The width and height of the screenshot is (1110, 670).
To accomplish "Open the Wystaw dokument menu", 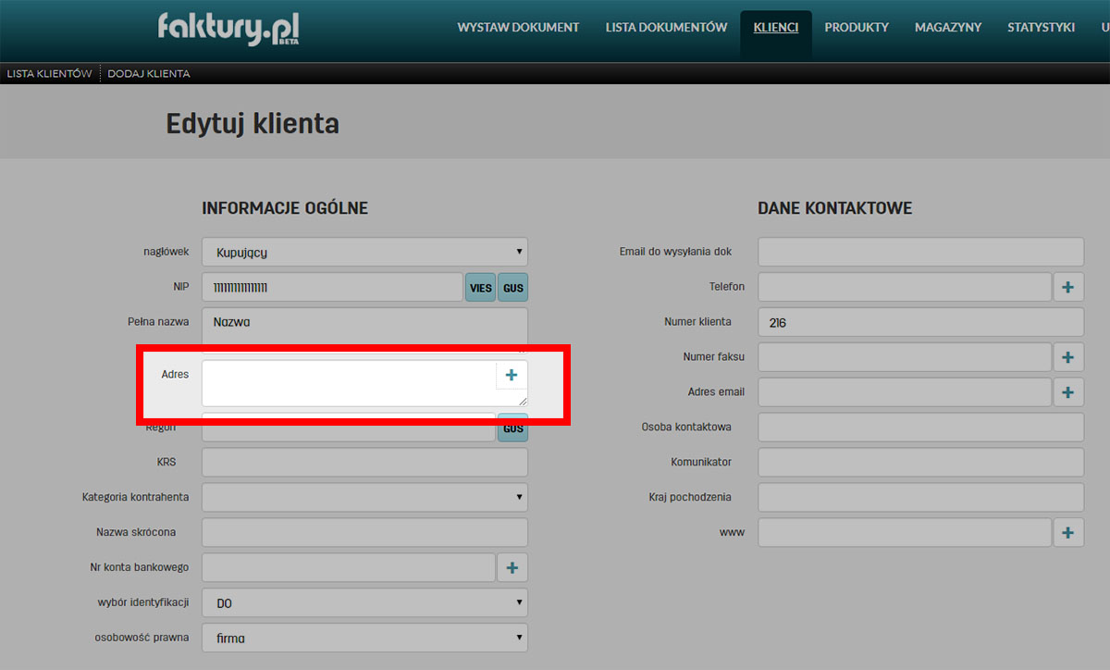I will pyautogui.click(x=518, y=28).
